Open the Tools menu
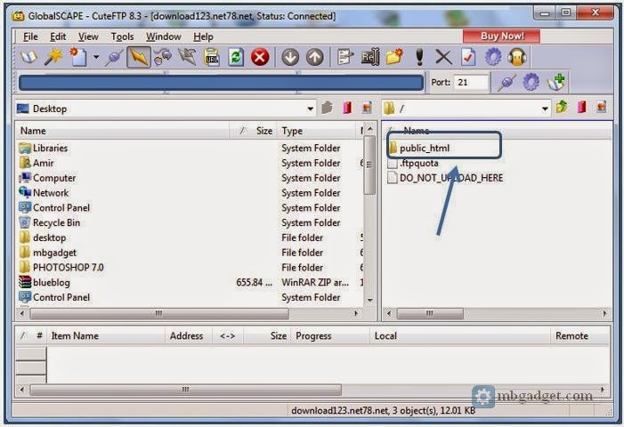This screenshot has width=624, height=427. pyautogui.click(x=122, y=36)
